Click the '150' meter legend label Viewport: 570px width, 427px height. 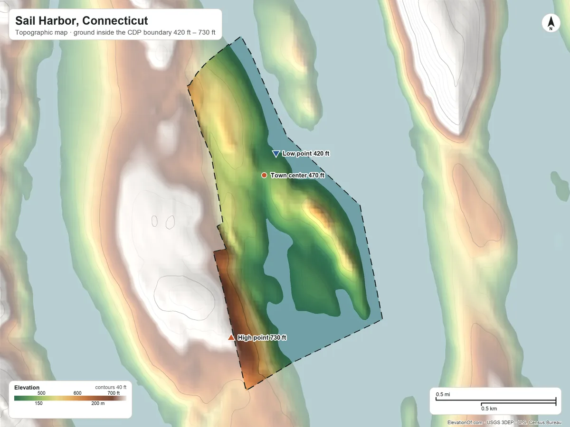click(38, 404)
